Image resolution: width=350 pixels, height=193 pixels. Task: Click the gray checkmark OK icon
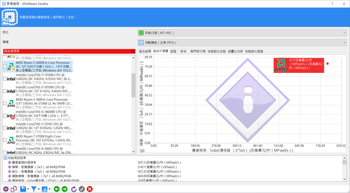click(x=82, y=189)
